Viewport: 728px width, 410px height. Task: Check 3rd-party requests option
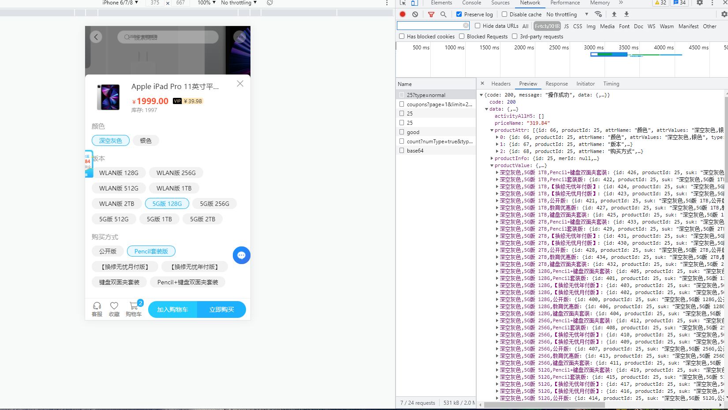click(x=515, y=36)
